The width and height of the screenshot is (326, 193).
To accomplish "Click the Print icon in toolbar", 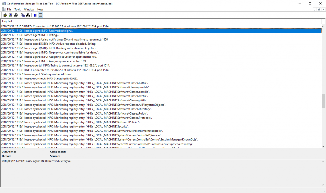I will point(16,15).
